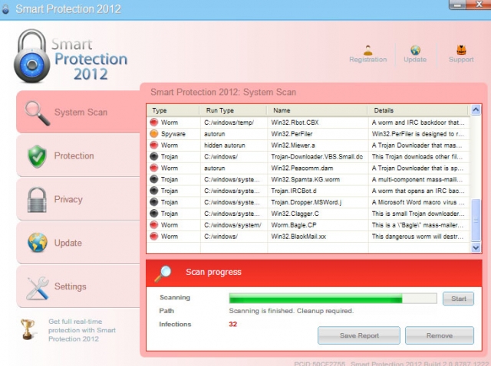Click the black Trojan icon for Trojan-Downloader.VBS.Small.dc

153,157
